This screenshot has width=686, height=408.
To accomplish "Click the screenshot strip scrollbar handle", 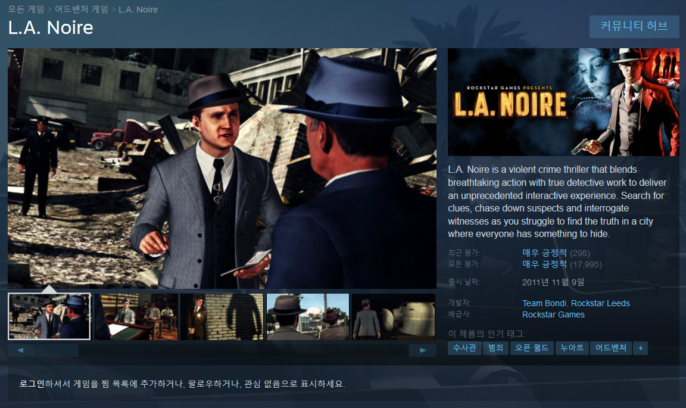I will coord(57,350).
